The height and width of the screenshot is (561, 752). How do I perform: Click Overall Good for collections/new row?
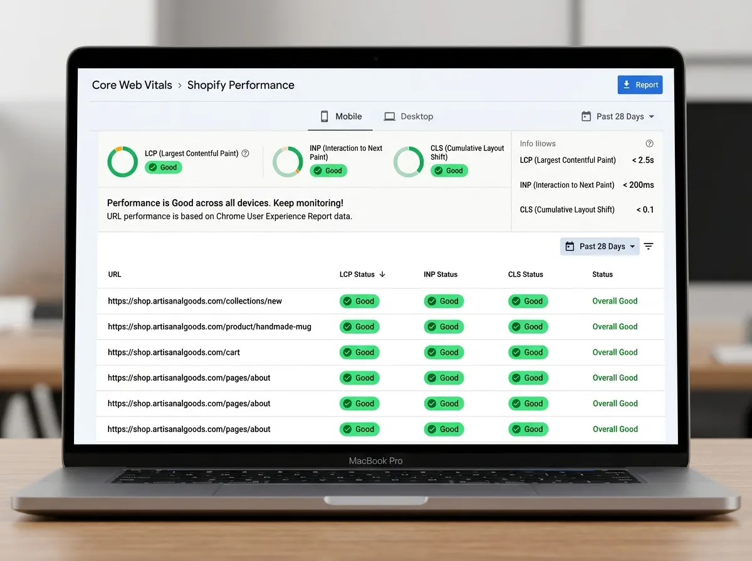point(615,301)
